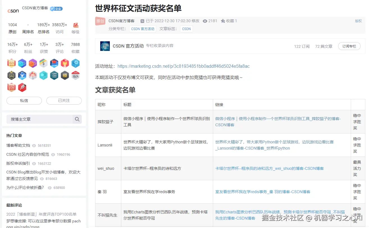Screen dimensions: 369x228
Task: Open Lansonli's Python足球游戏 blog link
Action: tap(275, 145)
